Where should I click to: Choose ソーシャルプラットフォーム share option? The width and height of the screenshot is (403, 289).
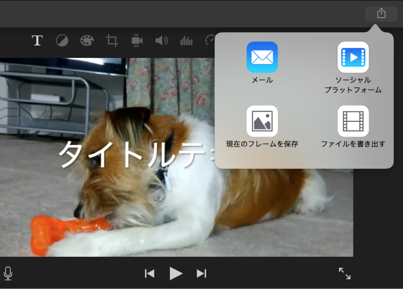pyautogui.click(x=353, y=67)
